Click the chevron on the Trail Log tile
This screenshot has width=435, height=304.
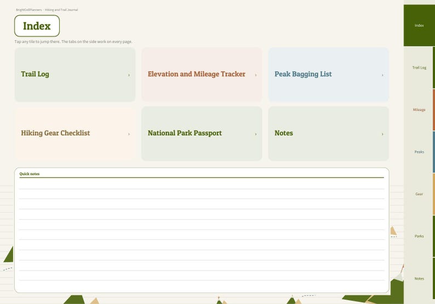pyautogui.click(x=129, y=75)
